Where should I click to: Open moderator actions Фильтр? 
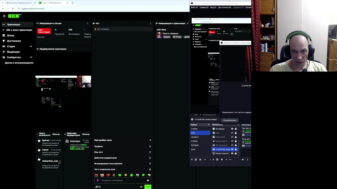(86, 134)
